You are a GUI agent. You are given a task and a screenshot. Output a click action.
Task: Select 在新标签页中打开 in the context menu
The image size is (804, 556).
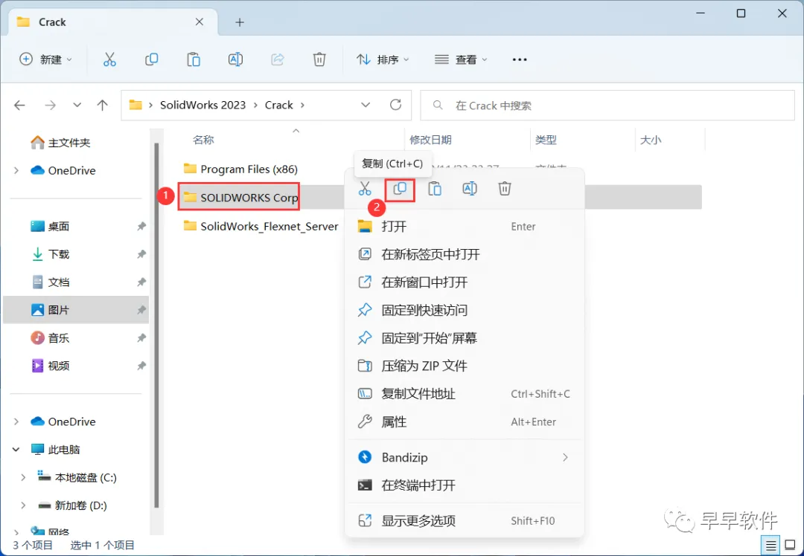click(465, 254)
